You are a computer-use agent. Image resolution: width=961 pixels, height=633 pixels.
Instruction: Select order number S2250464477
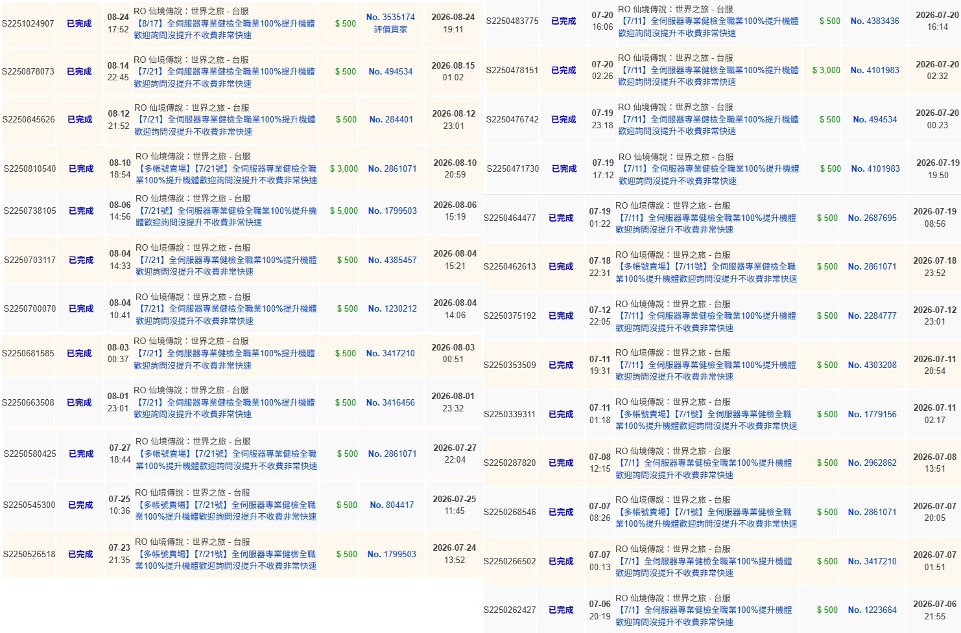[510, 218]
